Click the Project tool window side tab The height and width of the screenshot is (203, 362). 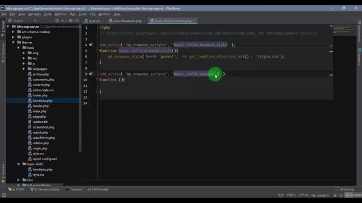(x=3, y=29)
